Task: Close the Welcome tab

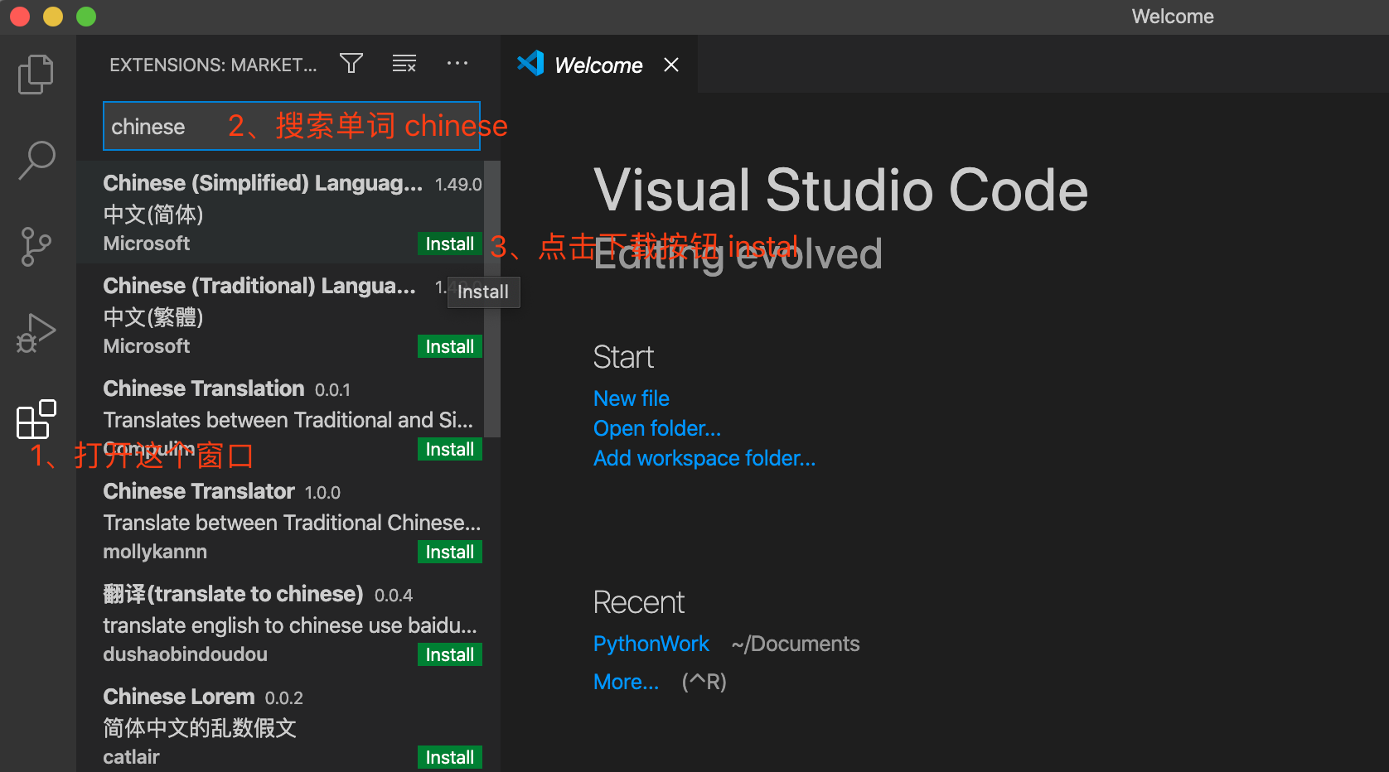Action: click(x=670, y=65)
